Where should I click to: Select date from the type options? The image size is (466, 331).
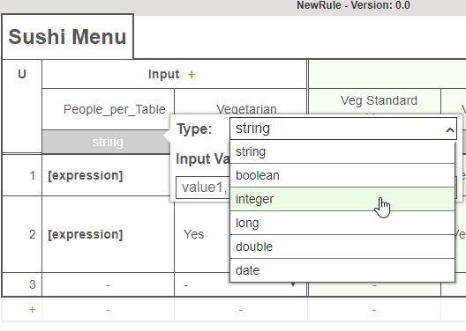point(342,270)
